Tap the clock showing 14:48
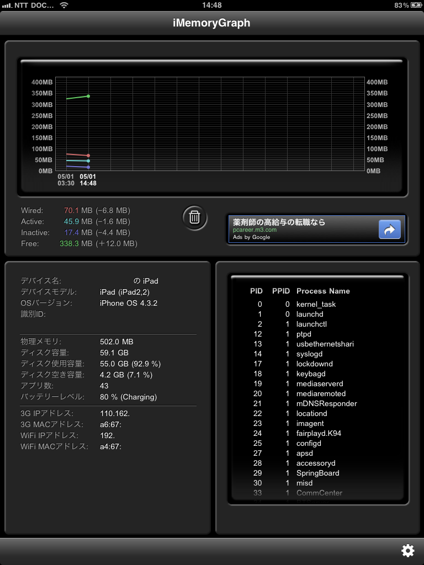This screenshot has height=565, width=424. tap(212, 5)
